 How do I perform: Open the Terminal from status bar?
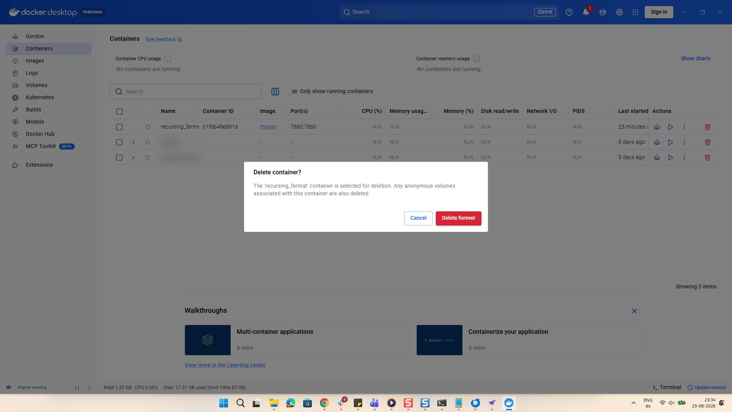pos(667,387)
